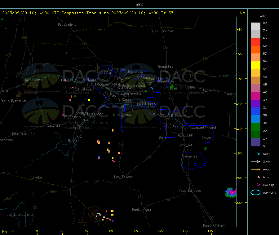Click the orange 57-60 dBZ color swatch
Screen dimensions: 279x235
(255, 50)
